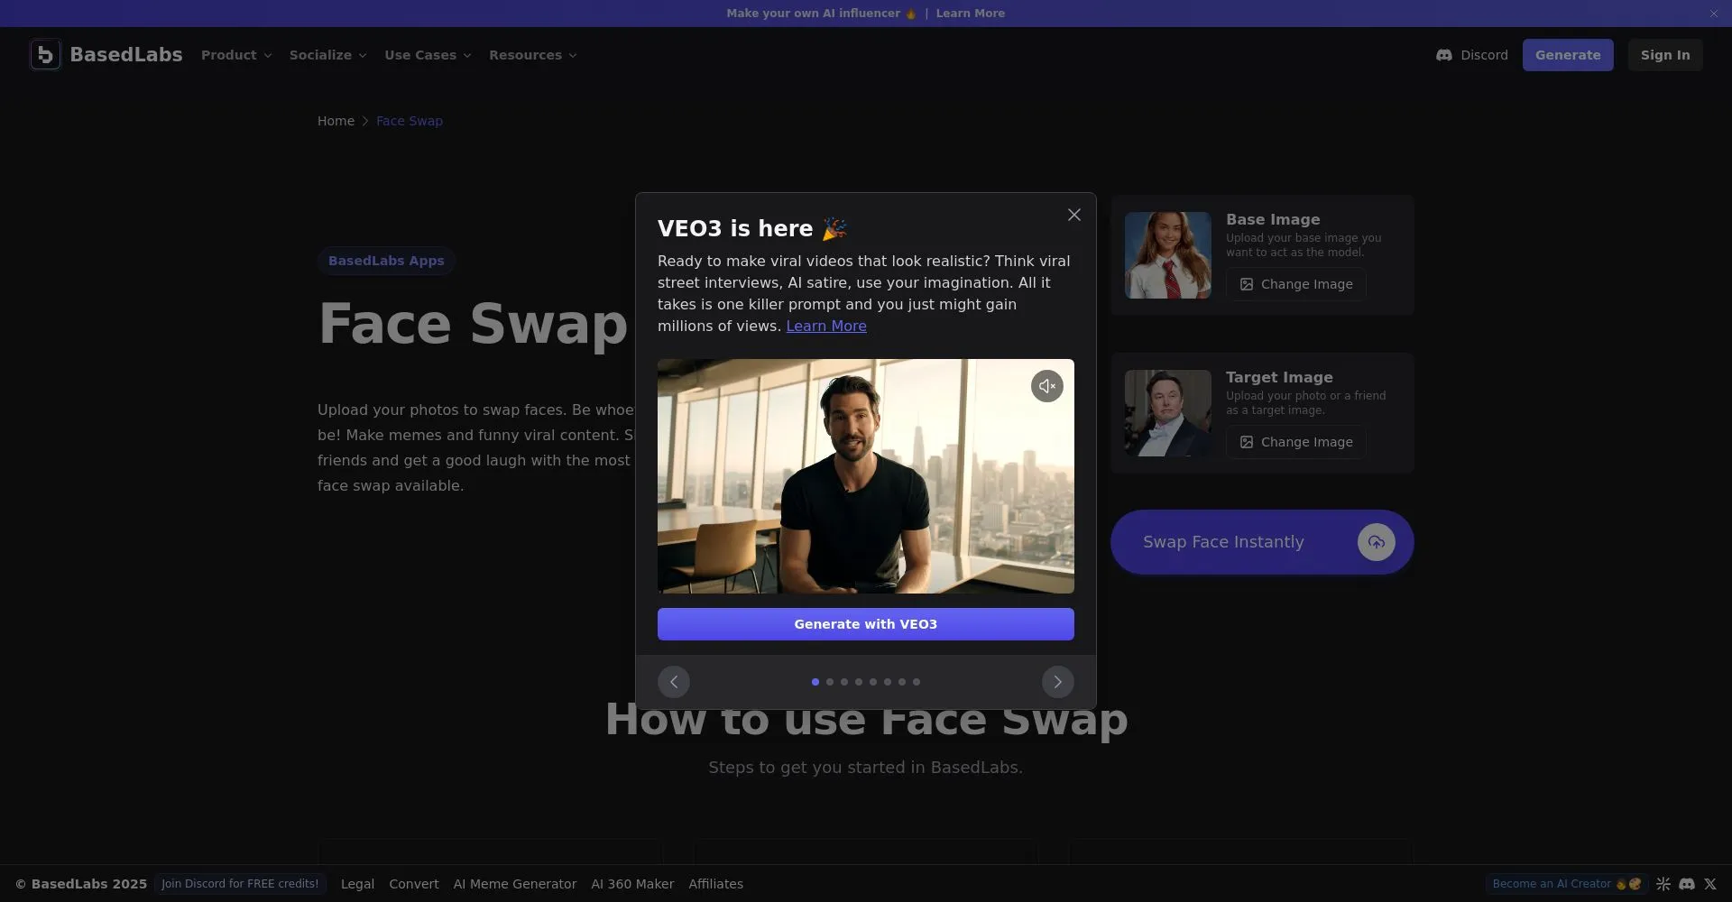Open Affiliates footer link
1732x902 pixels.
(x=716, y=884)
